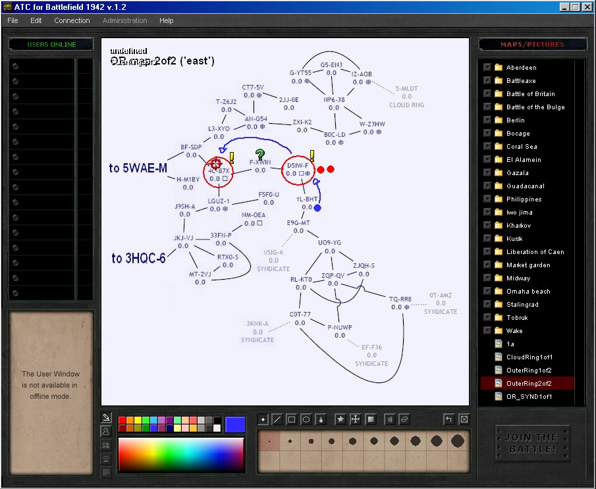Open the Help menu
This screenshot has height=489, width=596.
click(x=166, y=20)
